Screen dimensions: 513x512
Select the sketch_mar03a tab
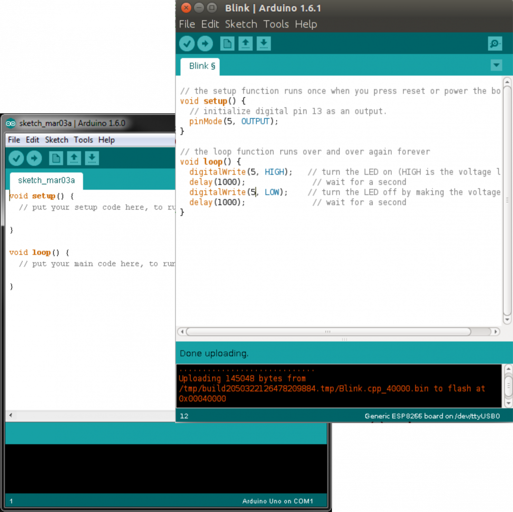coord(46,181)
